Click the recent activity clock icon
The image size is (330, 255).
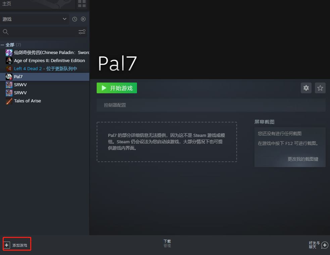pyautogui.click(x=75, y=19)
